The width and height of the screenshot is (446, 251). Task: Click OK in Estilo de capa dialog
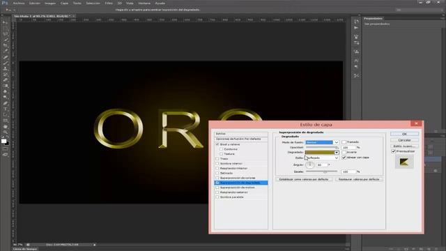(x=404, y=134)
